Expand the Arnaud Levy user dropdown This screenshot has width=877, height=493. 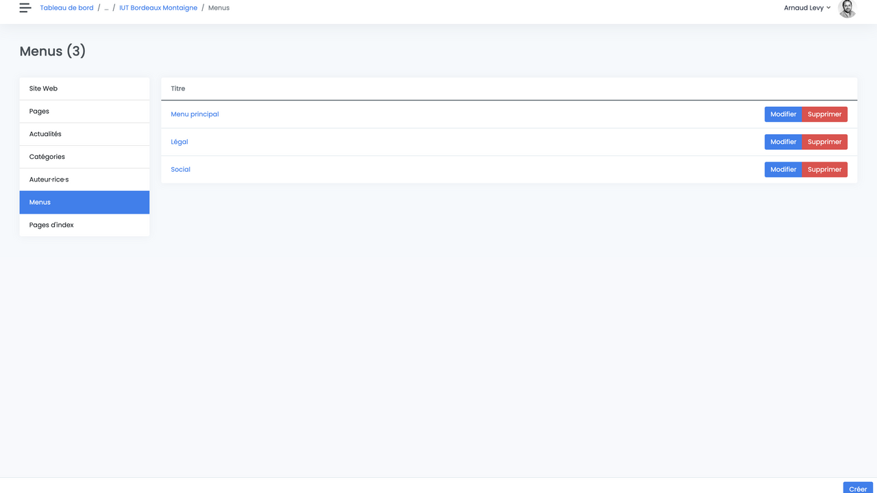coord(807,8)
